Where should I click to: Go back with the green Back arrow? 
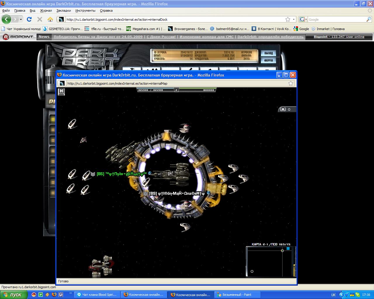pyautogui.click(x=6, y=19)
